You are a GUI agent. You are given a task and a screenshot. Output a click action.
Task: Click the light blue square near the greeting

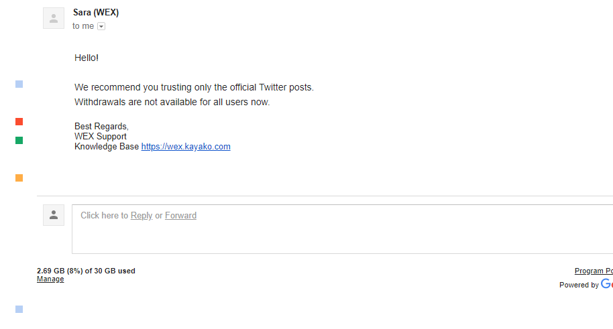point(19,84)
